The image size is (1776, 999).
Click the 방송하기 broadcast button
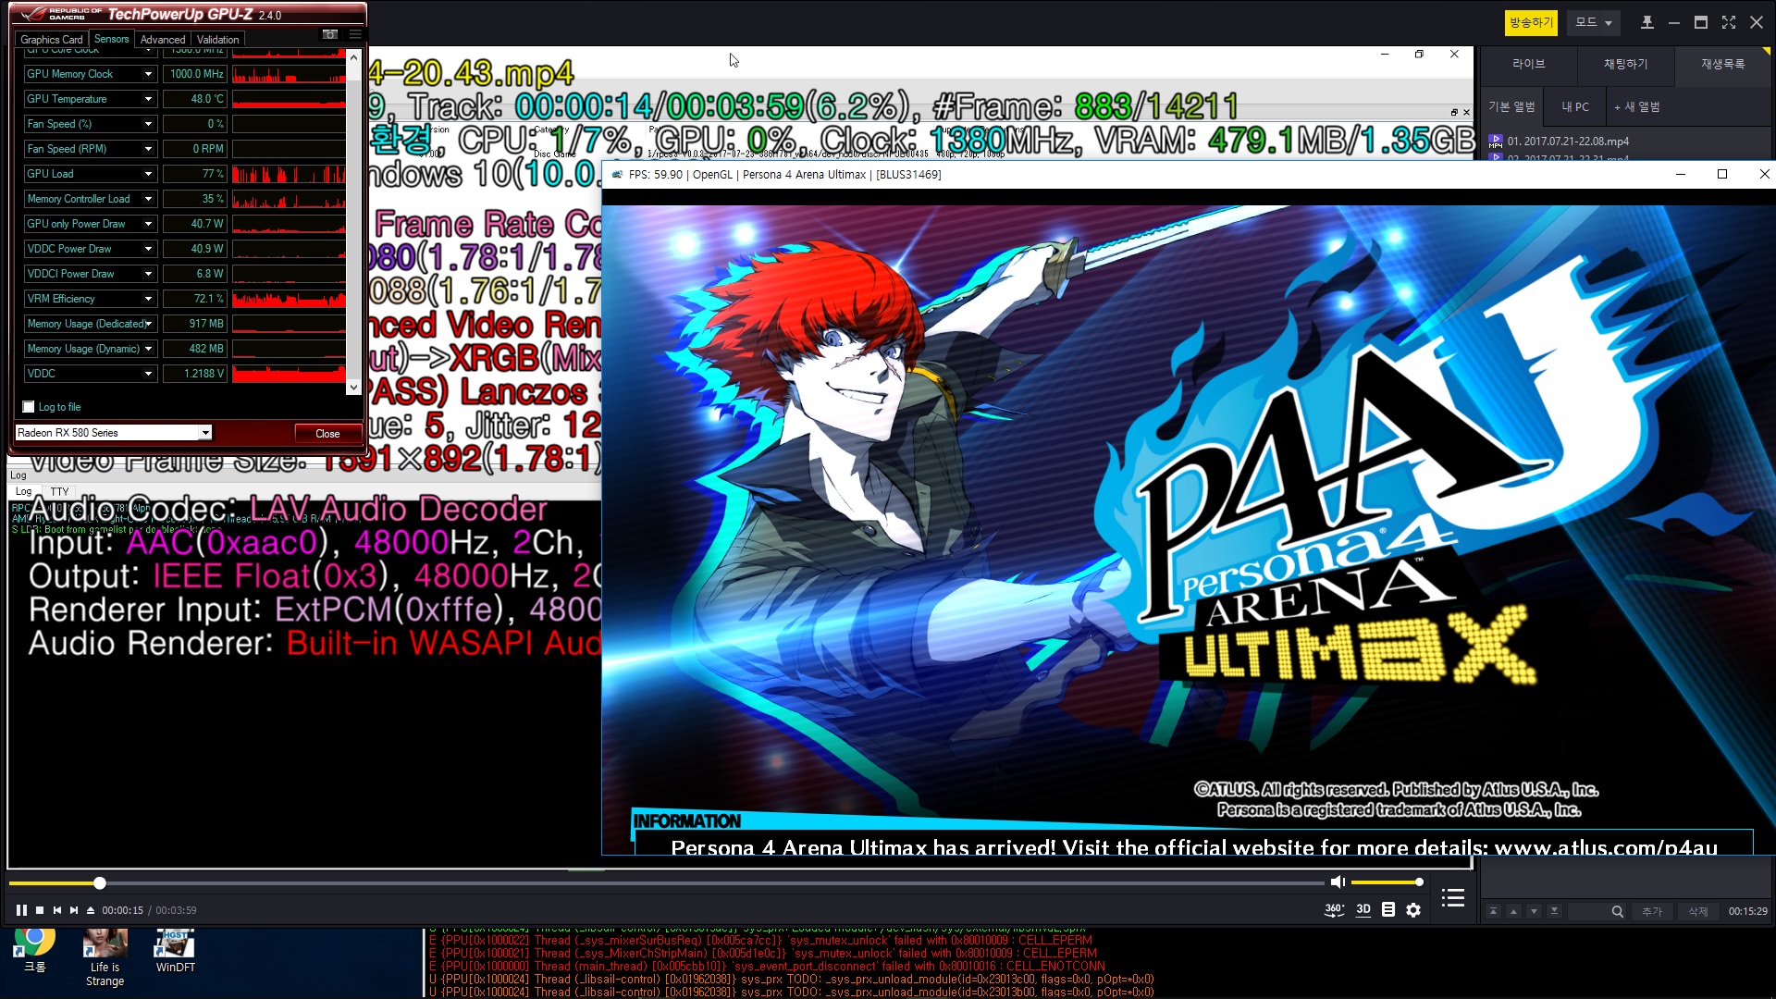(1530, 21)
